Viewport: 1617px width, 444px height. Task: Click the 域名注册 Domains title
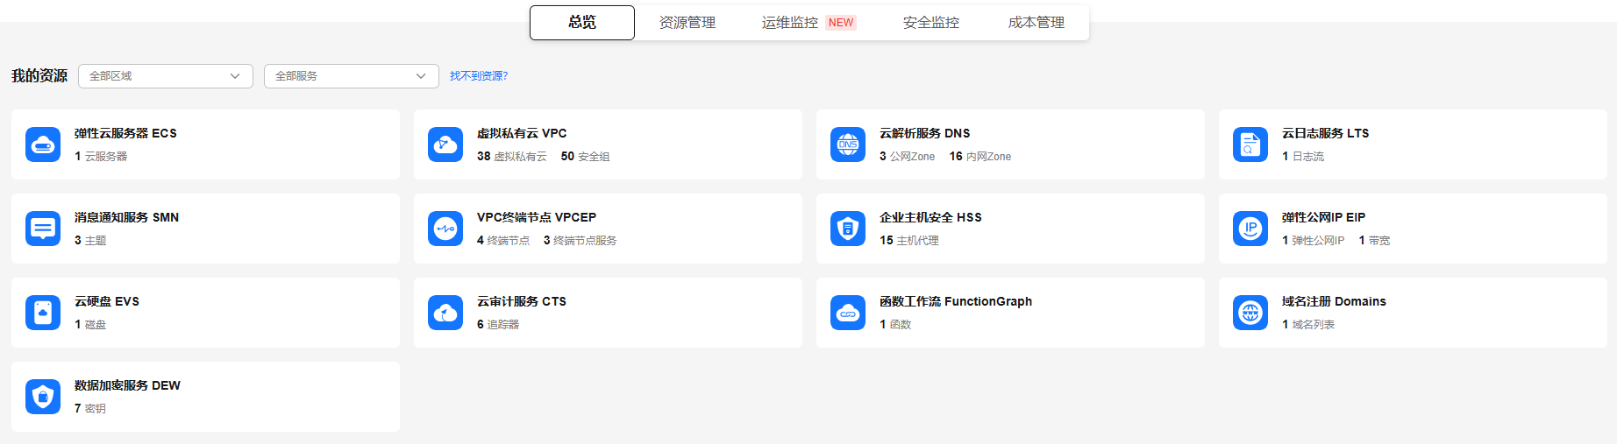[x=1334, y=301]
